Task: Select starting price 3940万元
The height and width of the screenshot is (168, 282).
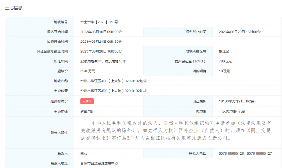Action: 88,71
